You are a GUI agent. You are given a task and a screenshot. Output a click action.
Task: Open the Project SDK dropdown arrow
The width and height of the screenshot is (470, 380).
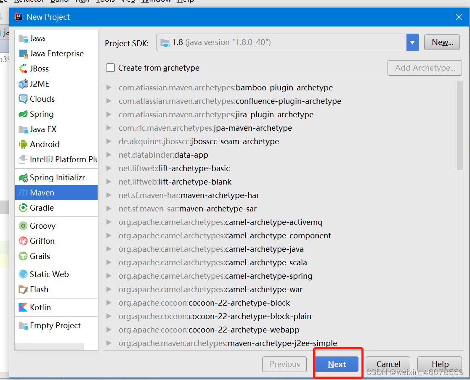(412, 42)
